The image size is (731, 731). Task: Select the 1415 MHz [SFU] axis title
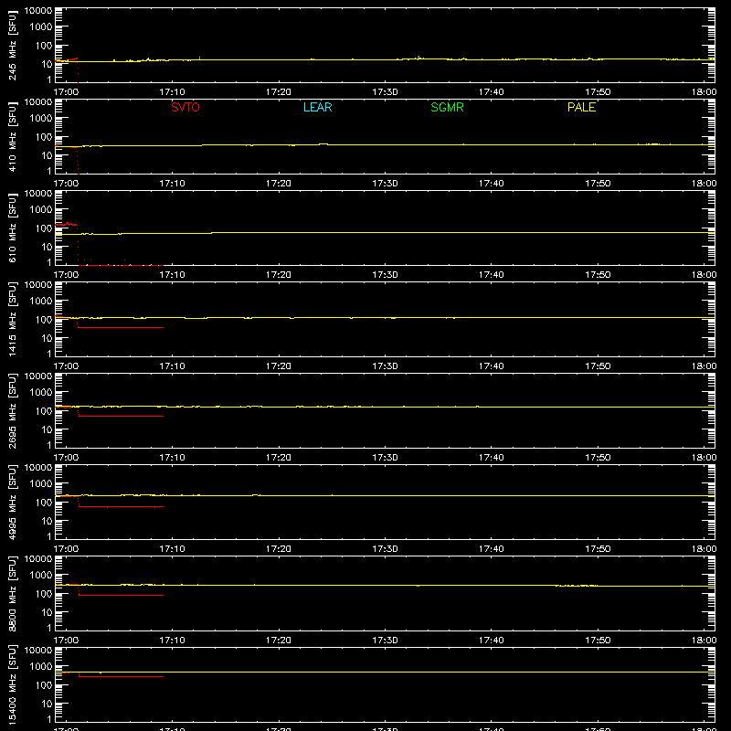13,319
